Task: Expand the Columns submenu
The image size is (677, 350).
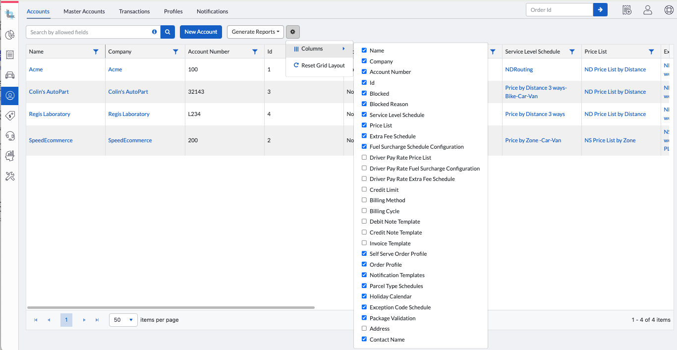Action: [319, 49]
